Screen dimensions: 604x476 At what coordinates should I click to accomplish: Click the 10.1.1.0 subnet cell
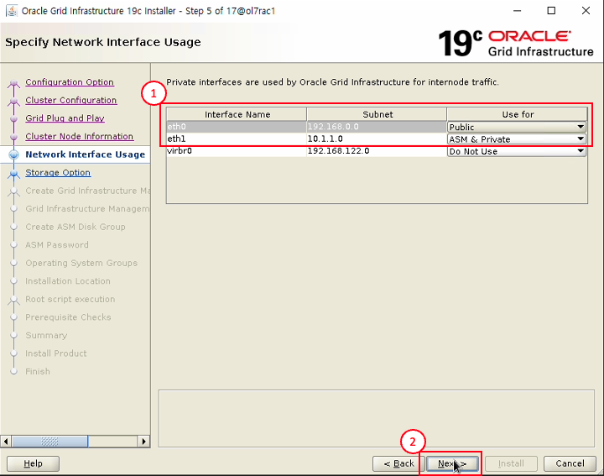(x=377, y=139)
